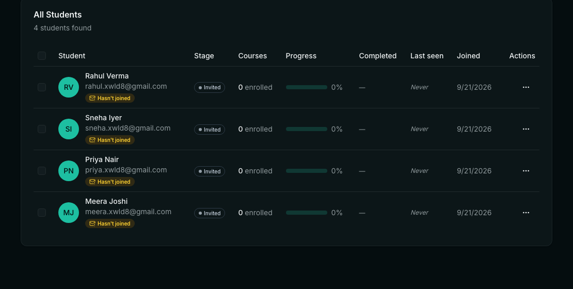Click the Invited stage pill for Meera Joshi
The height and width of the screenshot is (289, 573).
[210, 213]
